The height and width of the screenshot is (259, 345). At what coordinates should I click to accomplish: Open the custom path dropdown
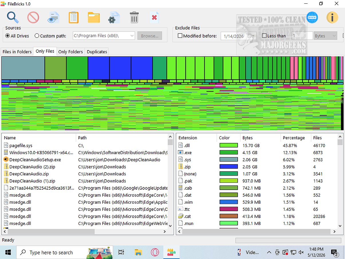(132, 36)
